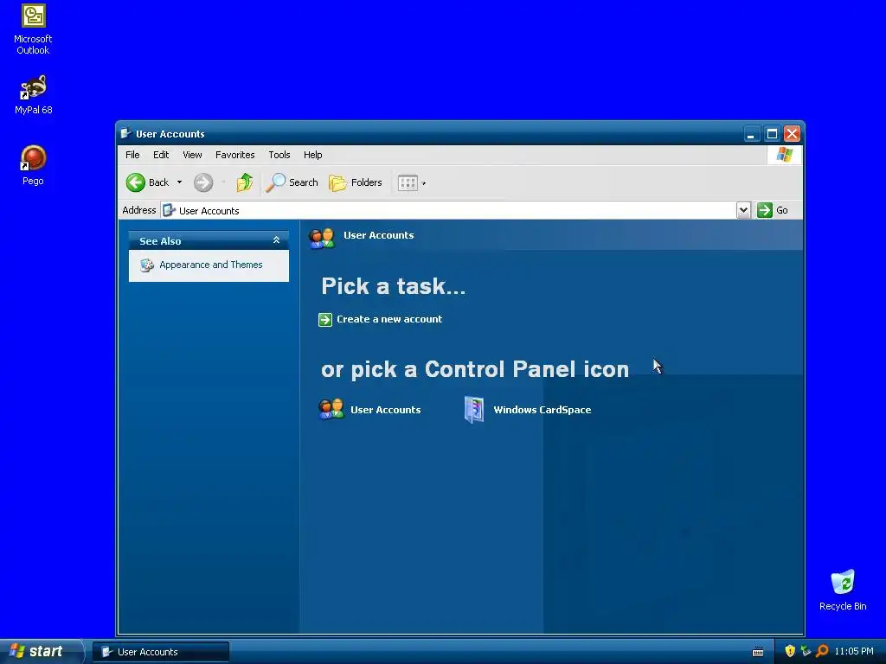Click the grayed Forward arrow button
The height and width of the screenshot is (664, 886).
pyautogui.click(x=203, y=182)
